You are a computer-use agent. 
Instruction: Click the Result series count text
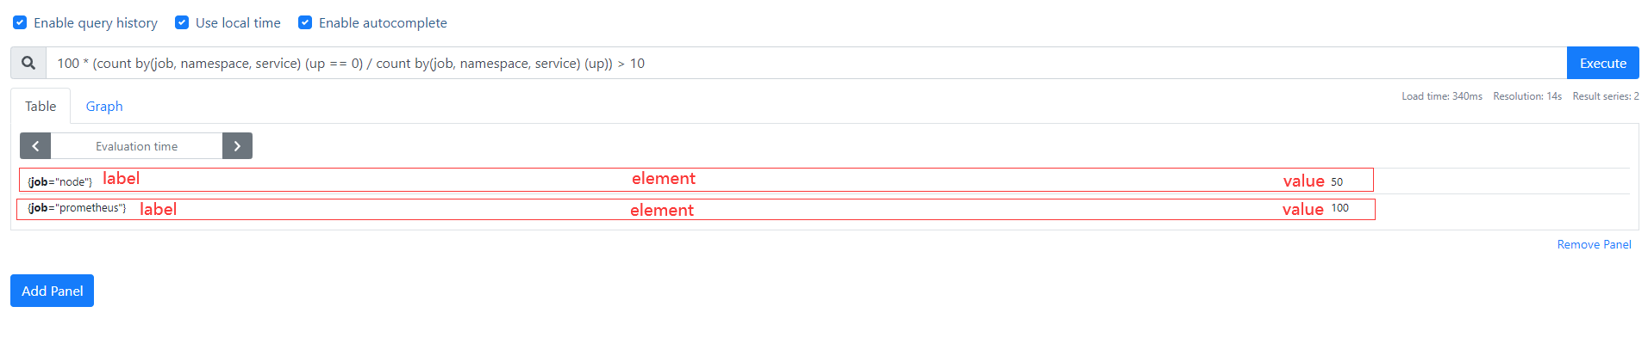[x=1605, y=96]
